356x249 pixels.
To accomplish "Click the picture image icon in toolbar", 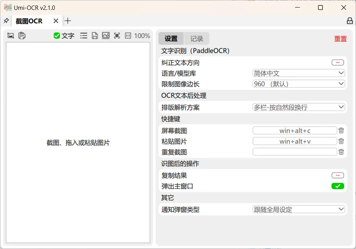I will (106, 36).
